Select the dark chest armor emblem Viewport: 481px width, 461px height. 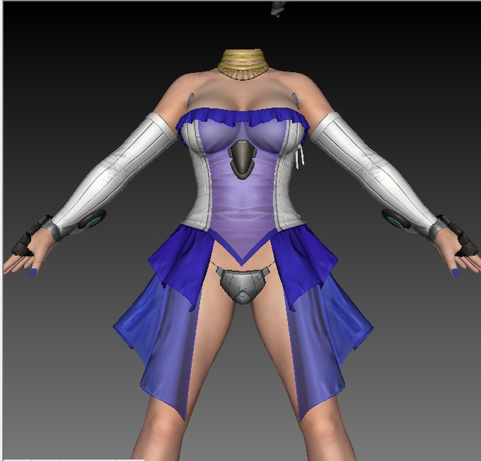(x=243, y=159)
